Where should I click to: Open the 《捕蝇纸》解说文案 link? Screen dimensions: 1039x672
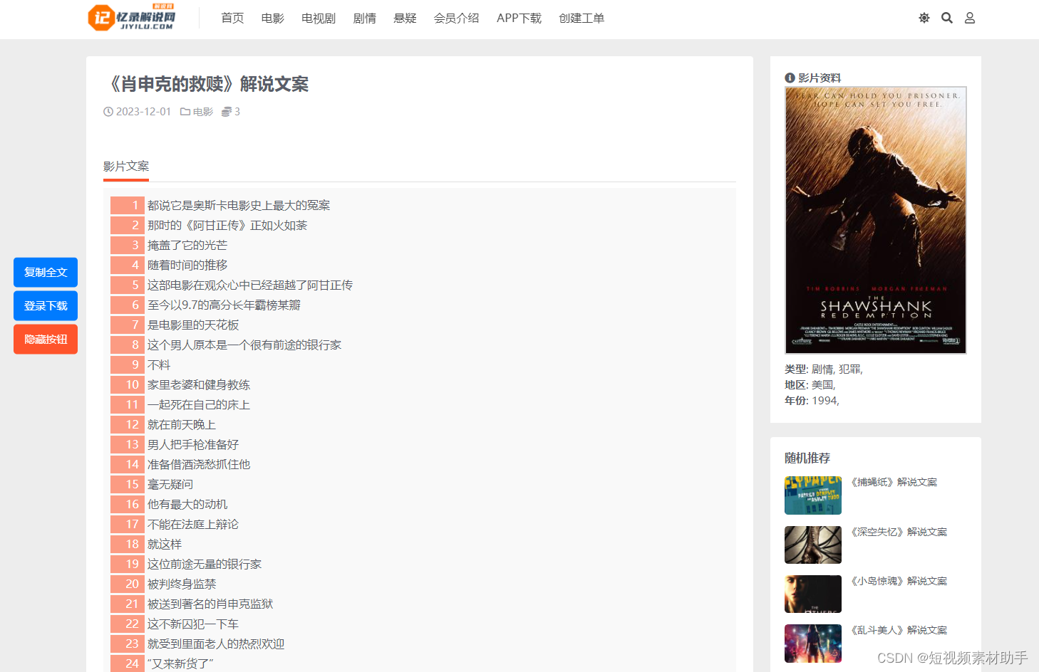click(893, 483)
